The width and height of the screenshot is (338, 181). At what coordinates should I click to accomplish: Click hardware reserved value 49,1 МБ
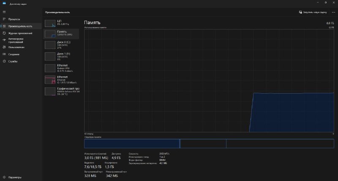(x=163, y=163)
